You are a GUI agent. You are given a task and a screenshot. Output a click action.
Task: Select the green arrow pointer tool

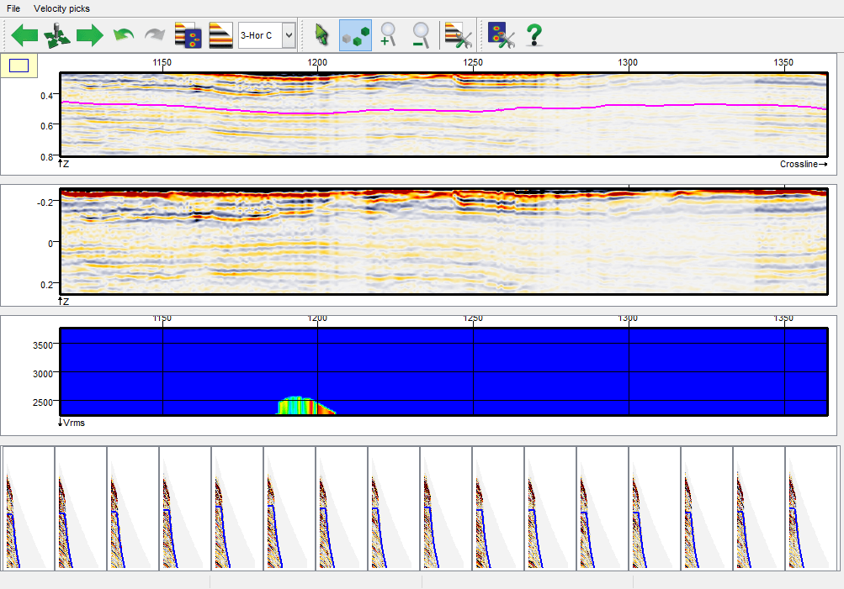tap(321, 35)
